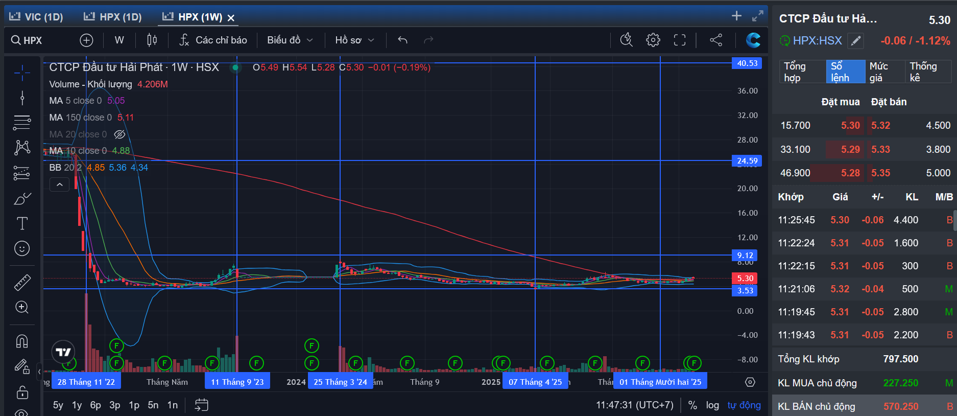This screenshot has height=416, width=957.
Task: Toggle stay in drawing mode
Action: (x=22, y=366)
